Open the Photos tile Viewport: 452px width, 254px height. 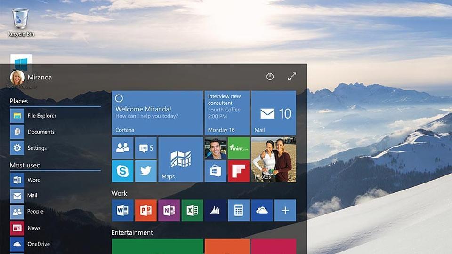point(274,159)
